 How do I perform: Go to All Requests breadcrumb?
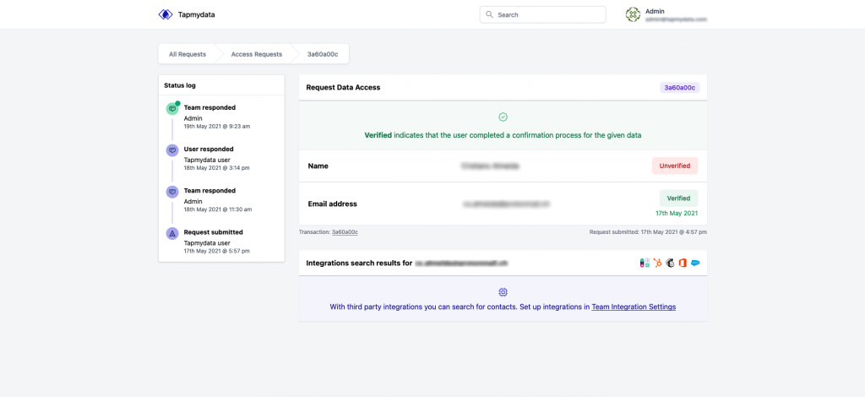(x=188, y=54)
